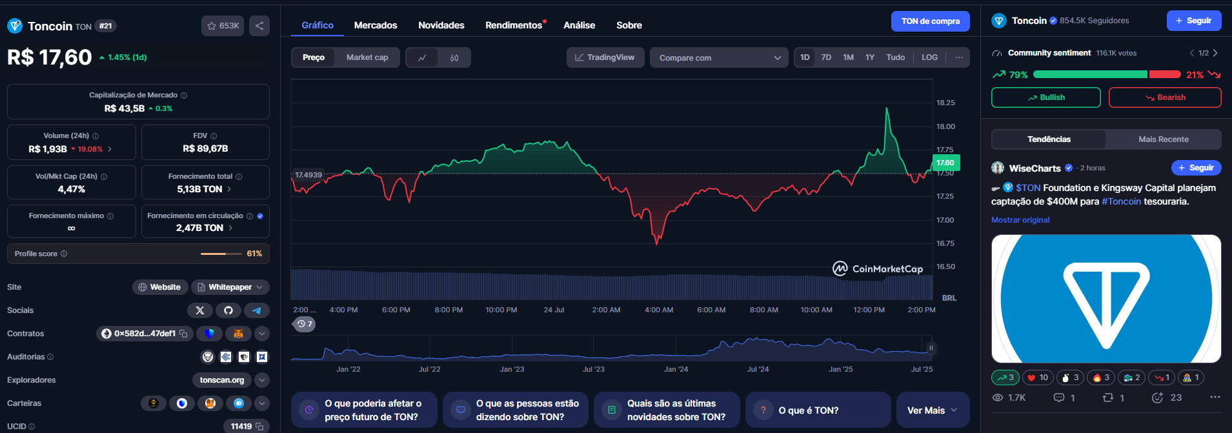Viewport: 1232px width, 433px height.
Task: Toggle LOG scale on the chart
Action: (x=929, y=57)
